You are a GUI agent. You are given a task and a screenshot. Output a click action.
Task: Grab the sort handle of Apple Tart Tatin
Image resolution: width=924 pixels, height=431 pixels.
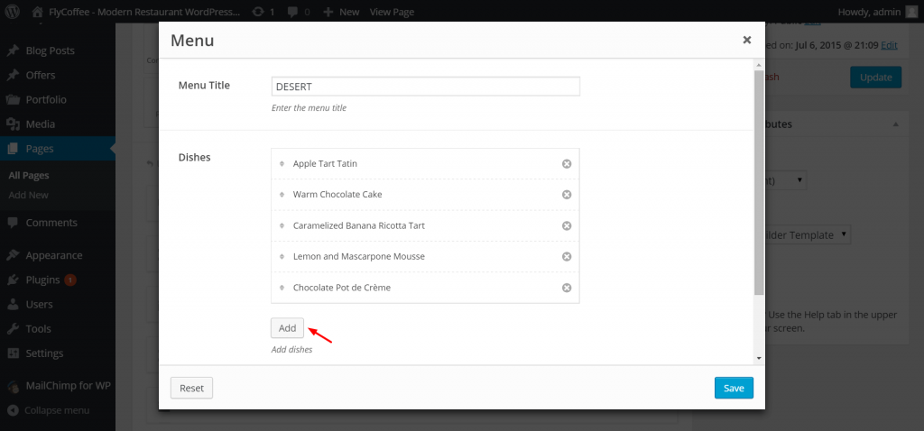pyautogui.click(x=282, y=164)
